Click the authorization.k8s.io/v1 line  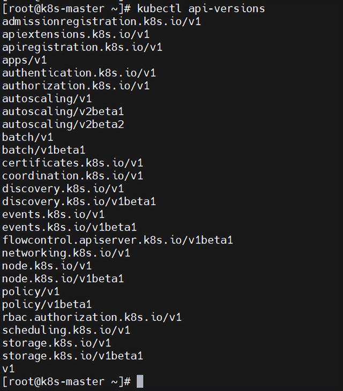point(76,86)
